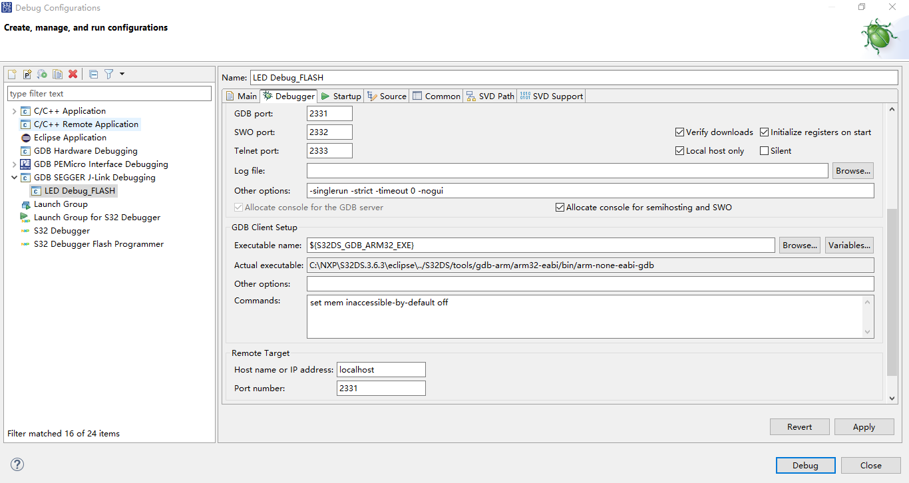Click the SWO port field
Screen dimensions: 909x483
click(329, 132)
